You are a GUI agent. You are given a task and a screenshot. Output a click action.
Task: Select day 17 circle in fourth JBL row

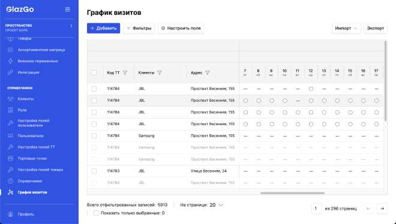(x=376, y=124)
